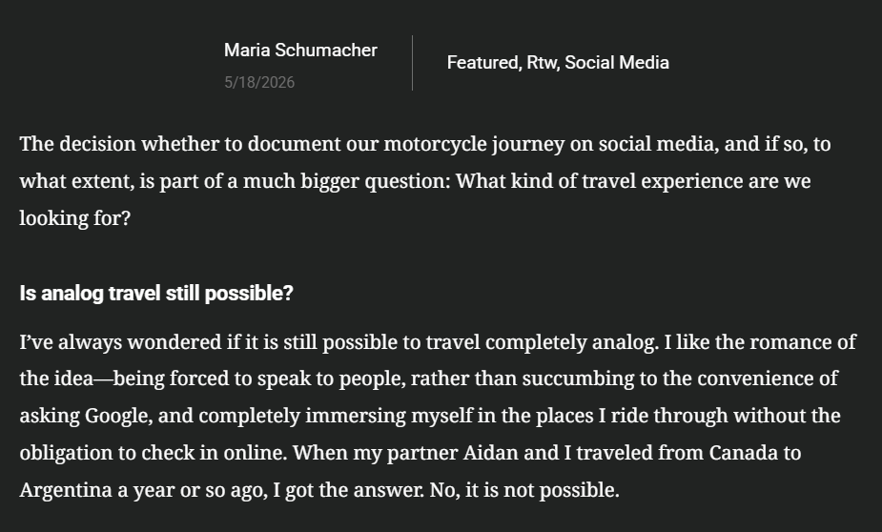The image size is (882, 532).
Task: Open the Rtw category link
Action: pyautogui.click(x=543, y=62)
